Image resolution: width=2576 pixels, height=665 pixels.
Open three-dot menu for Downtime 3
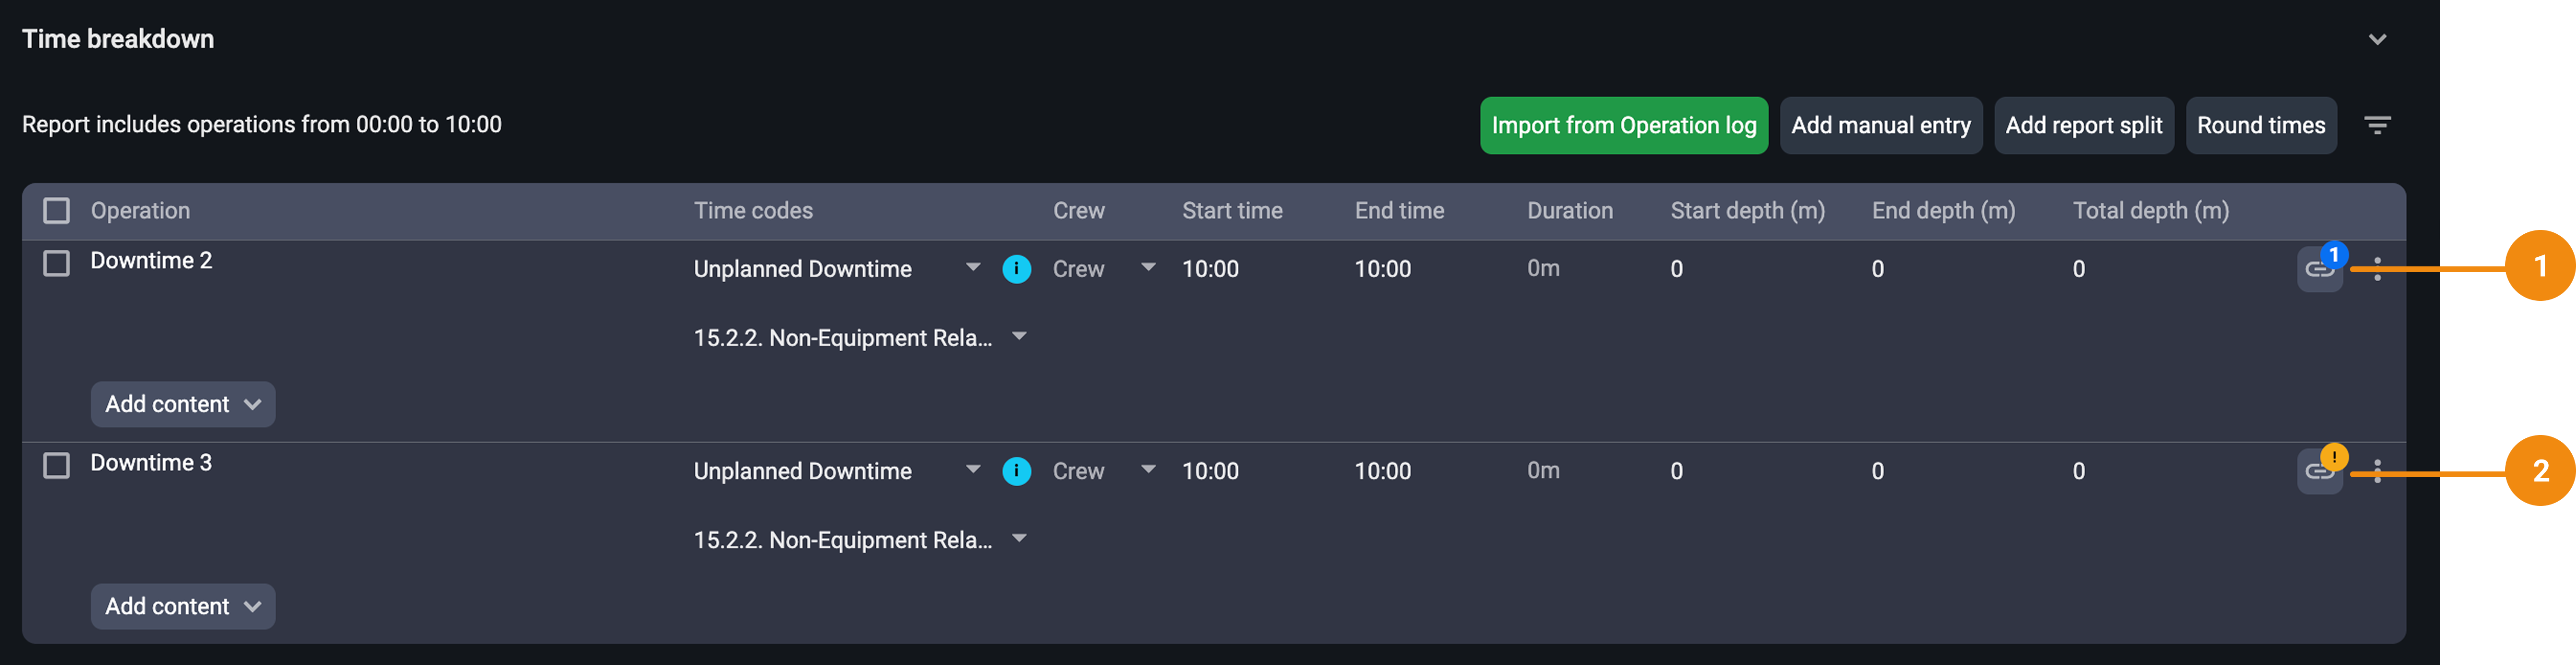pyautogui.click(x=2377, y=471)
